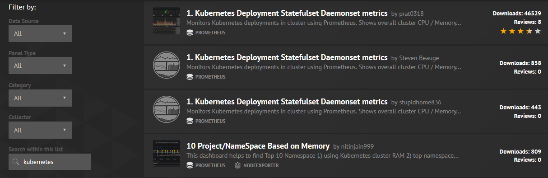The width and height of the screenshot is (548, 178).
Task: Click Prometheus database icon in stupidhome836 result
Action: 190,121
